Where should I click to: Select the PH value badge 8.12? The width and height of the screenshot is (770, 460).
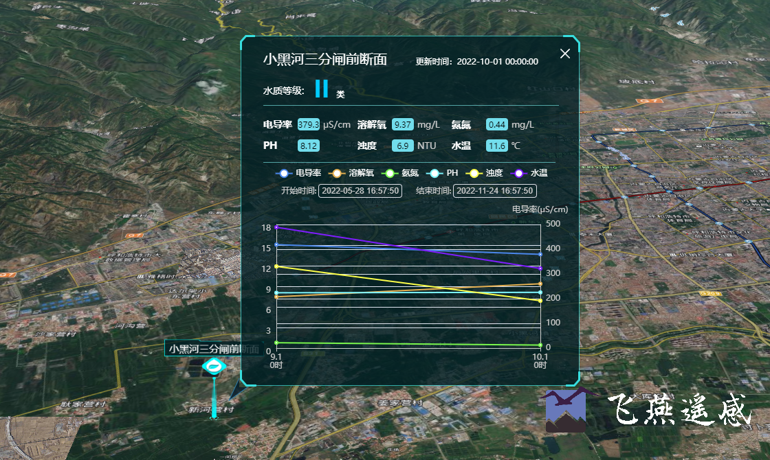coord(309,146)
